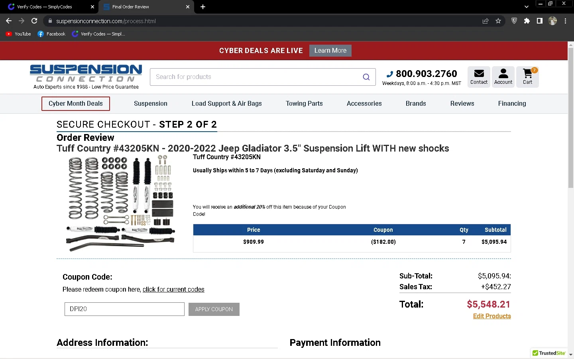Close the Final Order Review tab
Screen dimensions: 574x359
click(188, 7)
